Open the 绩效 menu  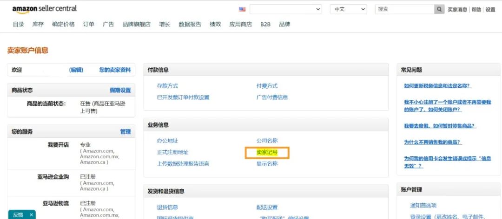click(215, 24)
